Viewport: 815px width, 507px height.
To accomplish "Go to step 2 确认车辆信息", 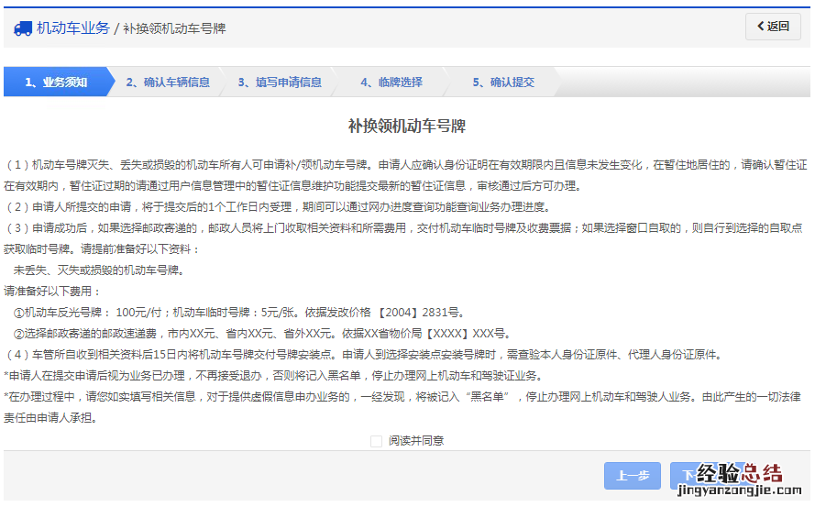I will pyautogui.click(x=168, y=83).
